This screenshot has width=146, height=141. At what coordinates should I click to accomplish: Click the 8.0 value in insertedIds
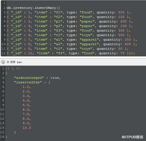26,119
